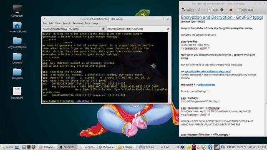Close the second terminal tab
The height and width of the screenshot is (150, 267).
[168, 29]
